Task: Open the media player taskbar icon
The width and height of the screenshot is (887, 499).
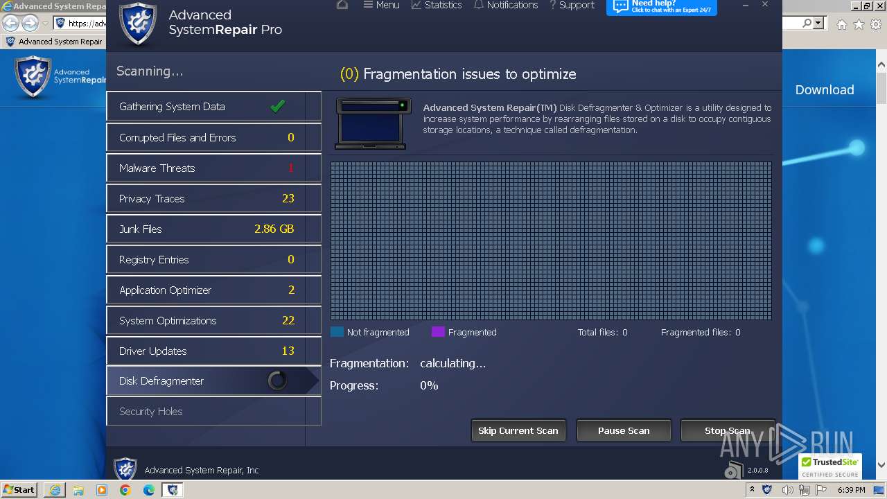Action: 102,490
